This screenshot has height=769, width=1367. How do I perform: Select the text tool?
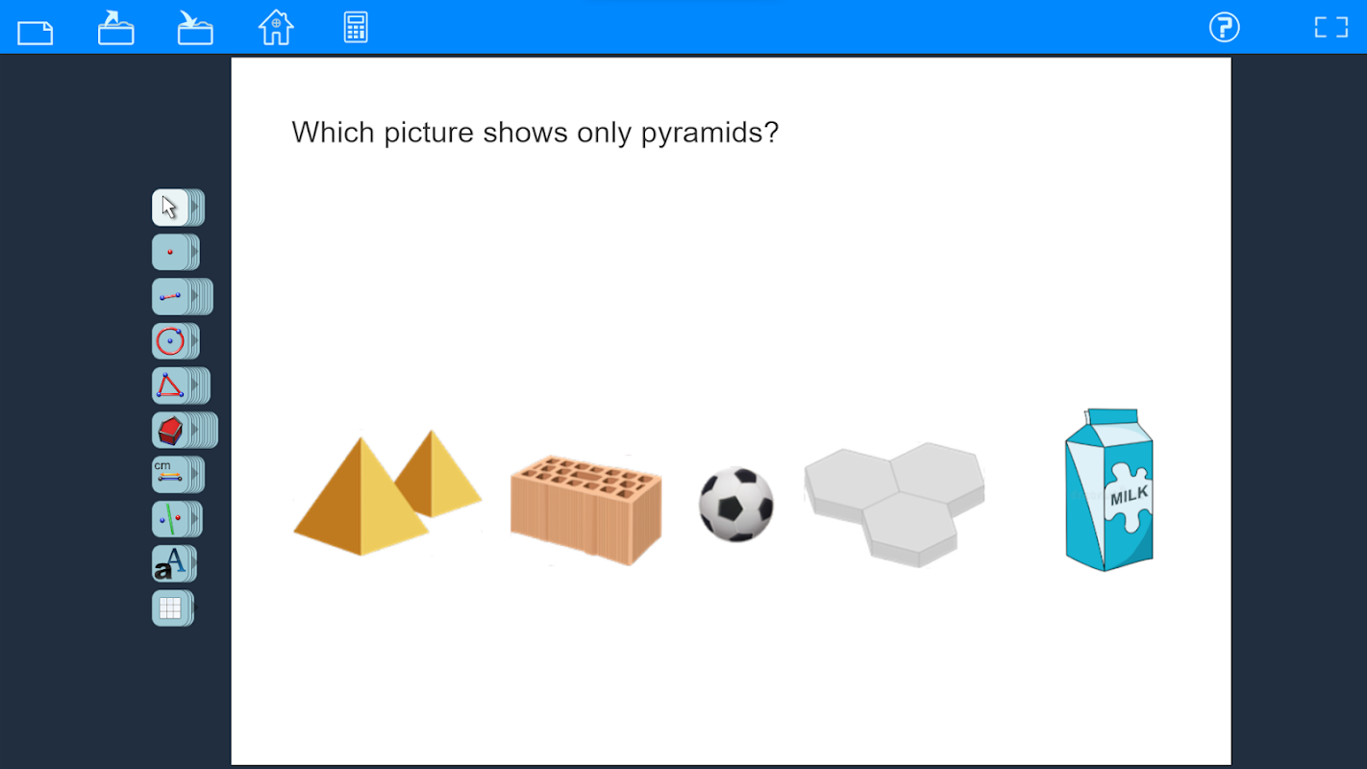170,564
